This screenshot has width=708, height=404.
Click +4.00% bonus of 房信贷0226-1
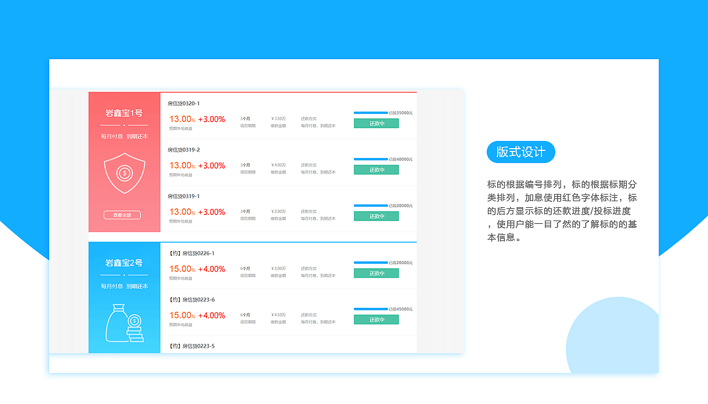pos(211,269)
